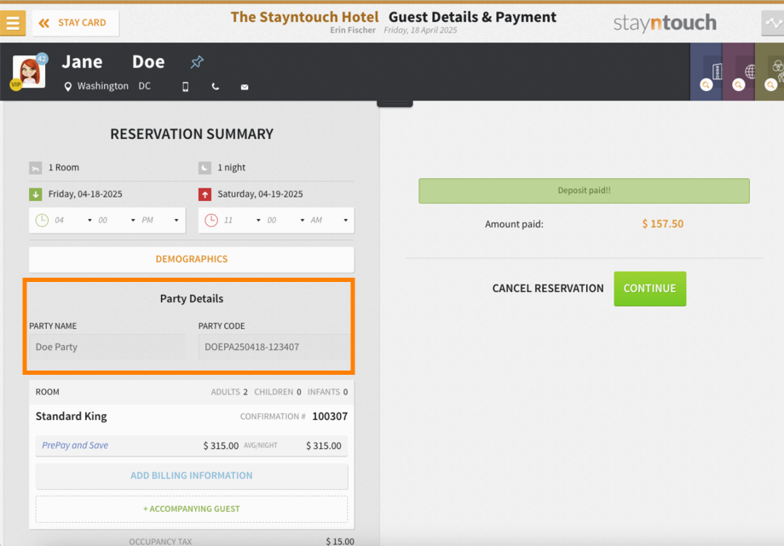Click the 1 Room bed icon
784x546 pixels.
(36, 168)
